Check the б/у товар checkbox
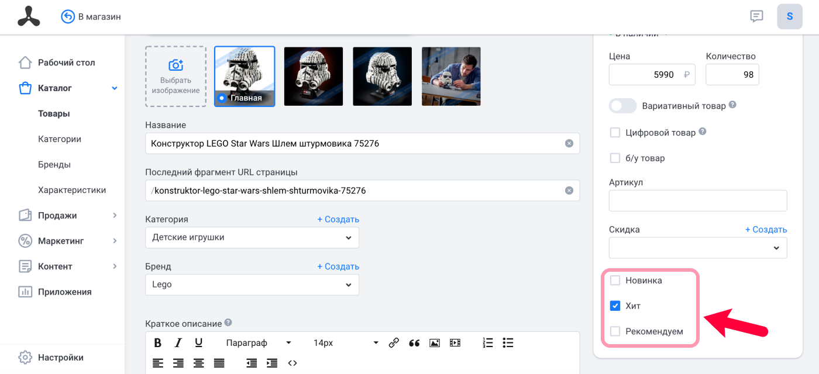819x374 pixels. click(x=615, y=158)
